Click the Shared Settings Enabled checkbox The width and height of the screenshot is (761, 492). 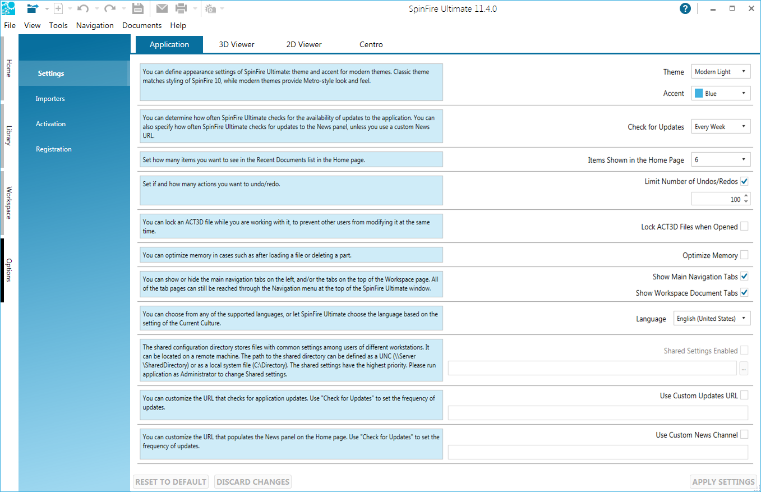(744, 351)
